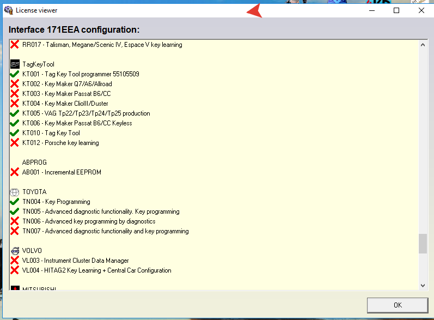Select the 'VOLVO' section heading
The height and width of the screenshot is (320, 434).
pyautogui.click(x=32, y=251)
